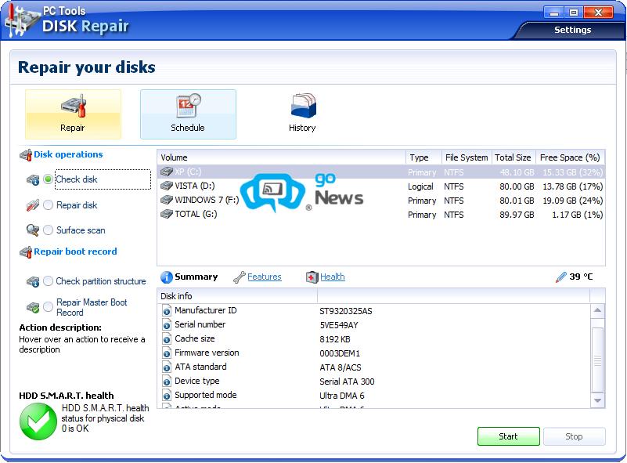Open the Schedule section

pos(188,114)
